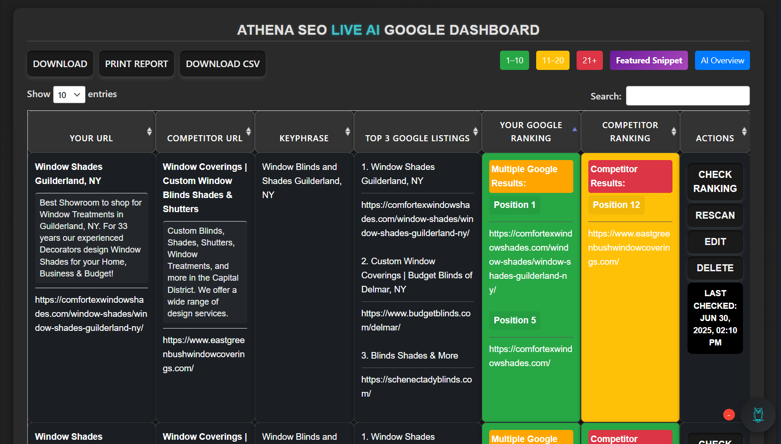Click the listing '2. Custom Window Coverings'
781x444 pixels.
pyautogui.click(x=417, y=276)
